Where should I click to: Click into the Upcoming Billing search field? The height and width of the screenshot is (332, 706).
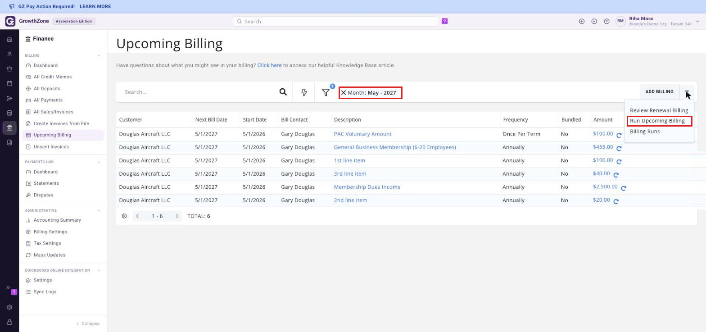point(199,92)
